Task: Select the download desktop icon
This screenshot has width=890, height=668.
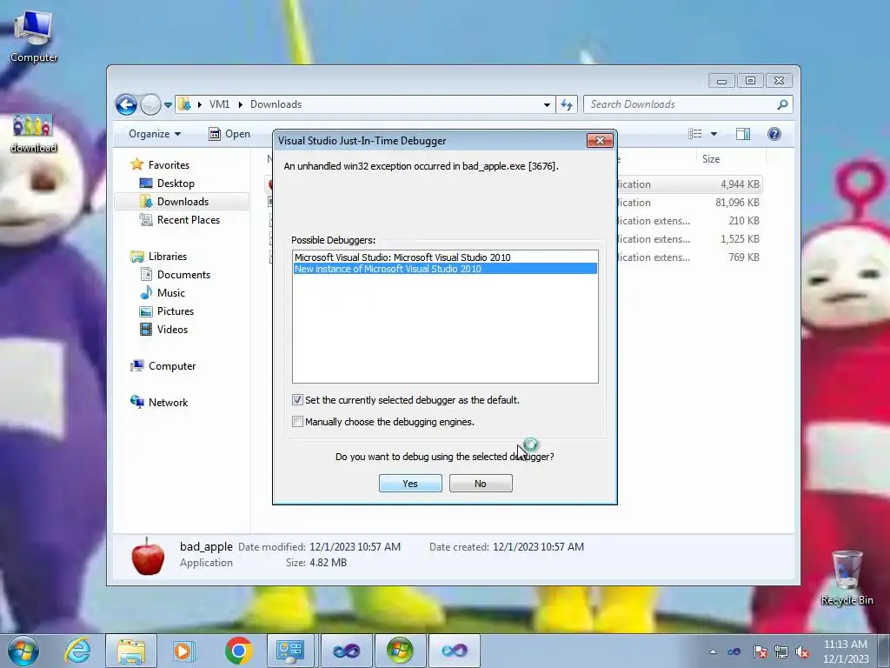Action: 34,134
